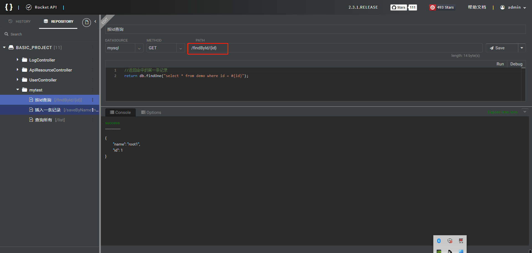
Task: Click the UserController folder icon
Action: point(25,80)
